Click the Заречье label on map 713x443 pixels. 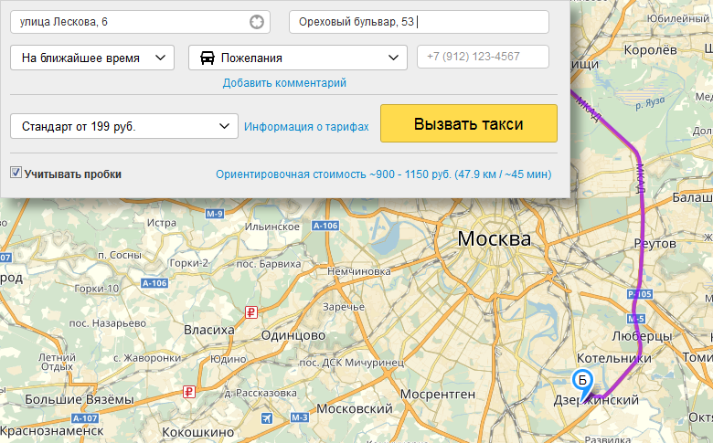point(344,307)
